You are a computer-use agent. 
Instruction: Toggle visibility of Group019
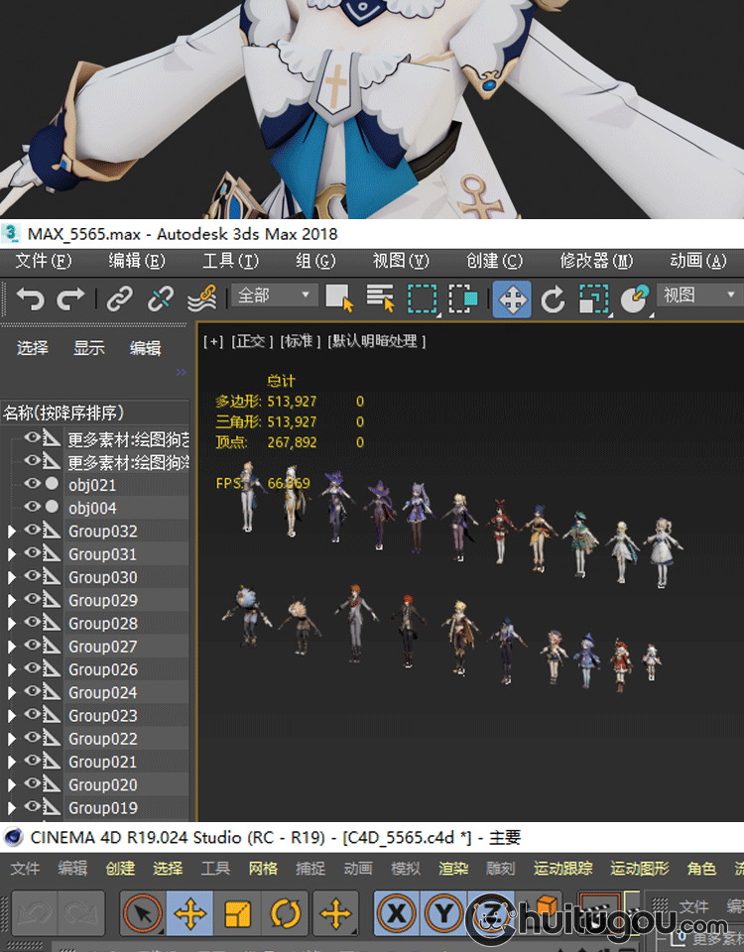pos(32,807)
